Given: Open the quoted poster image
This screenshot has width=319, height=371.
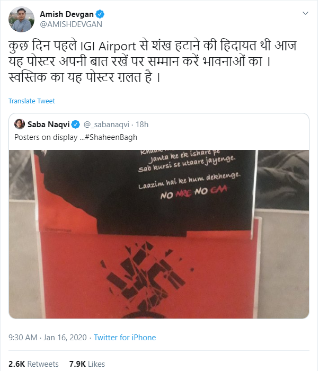Looking at the screenshot, I should pos(159,234).
